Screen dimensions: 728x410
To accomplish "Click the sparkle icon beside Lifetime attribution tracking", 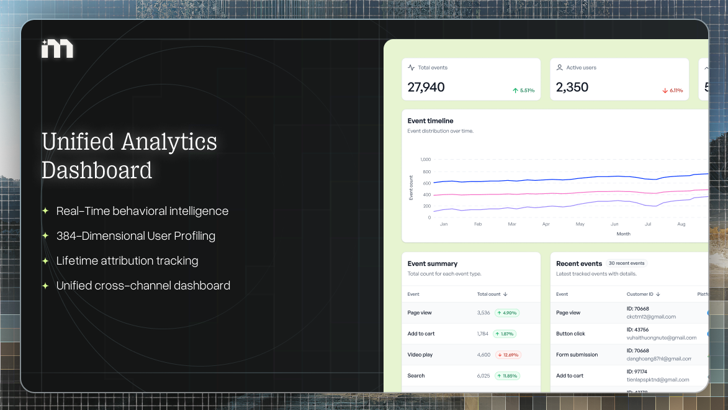I will 45,260.
